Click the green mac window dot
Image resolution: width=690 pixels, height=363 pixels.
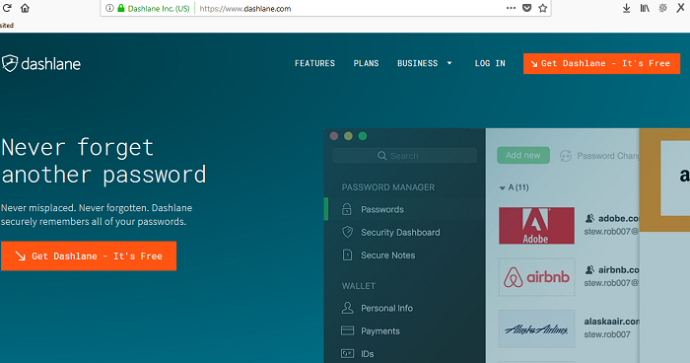[x=363, y=136]
